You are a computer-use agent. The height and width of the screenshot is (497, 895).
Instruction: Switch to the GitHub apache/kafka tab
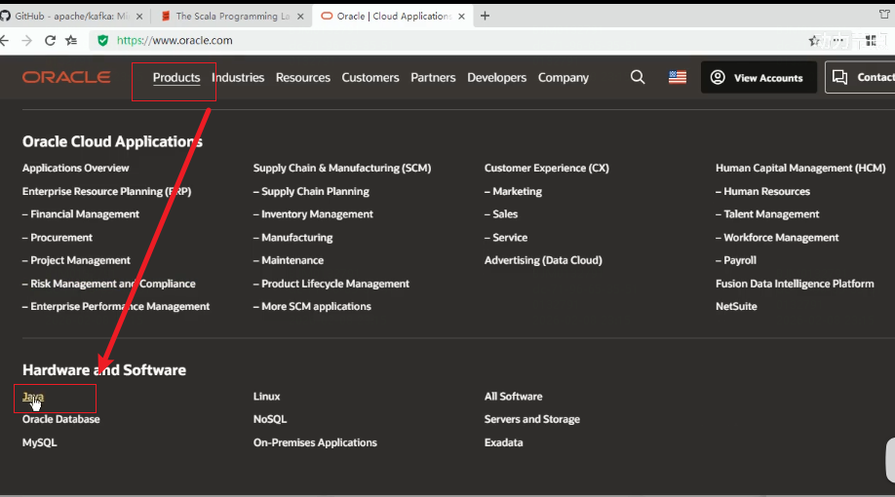pos(71,16)
